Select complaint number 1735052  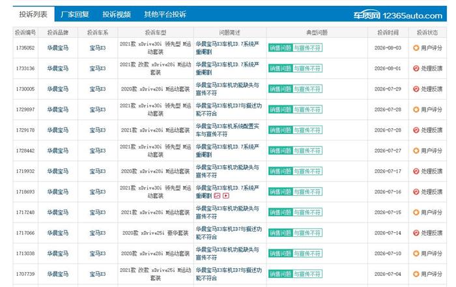25,48
